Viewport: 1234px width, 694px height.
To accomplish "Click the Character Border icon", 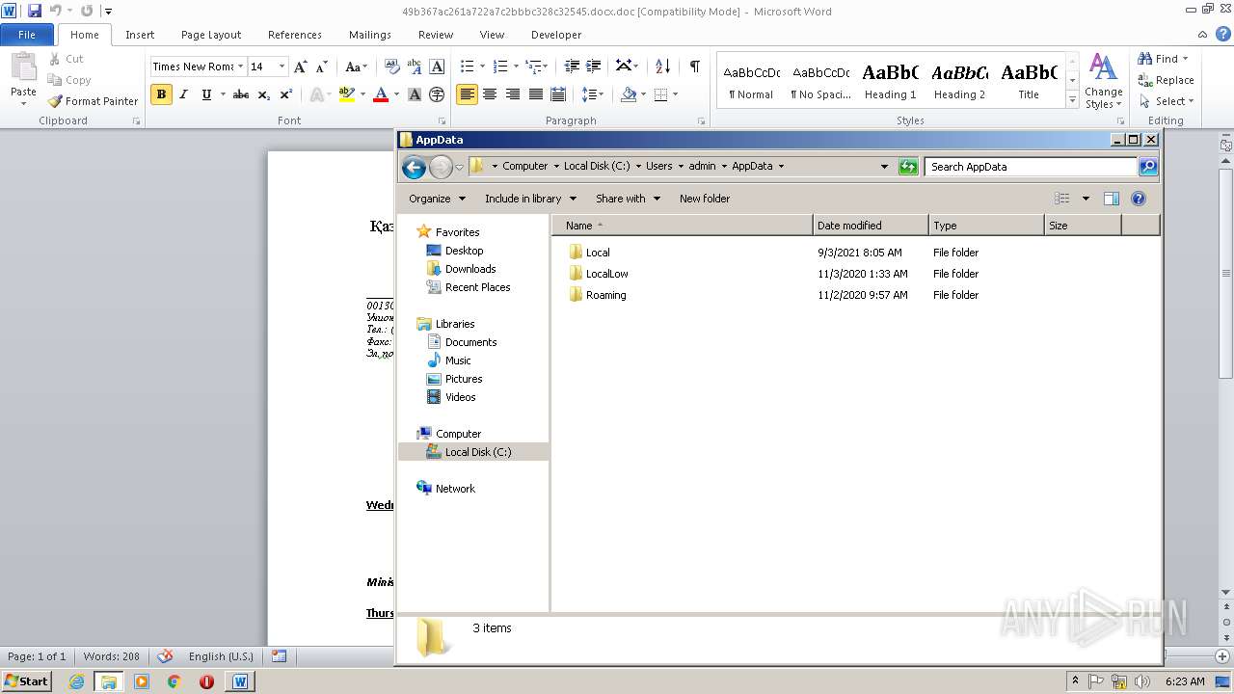I will click(437, 67).
